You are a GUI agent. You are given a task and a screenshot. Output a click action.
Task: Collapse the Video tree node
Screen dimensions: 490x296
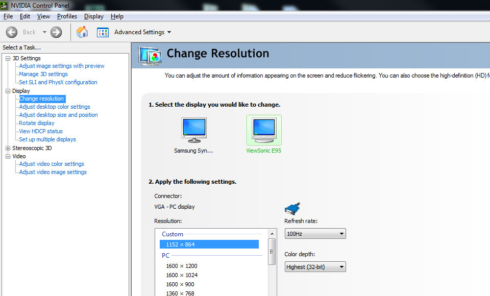8,156
